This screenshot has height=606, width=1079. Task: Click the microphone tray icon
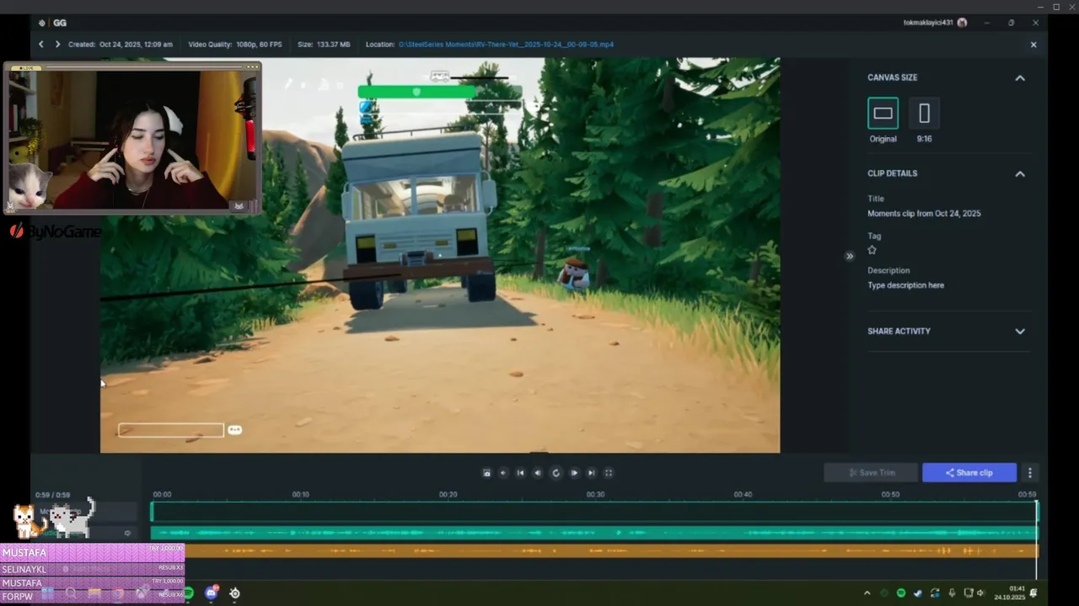click(952, 593)
